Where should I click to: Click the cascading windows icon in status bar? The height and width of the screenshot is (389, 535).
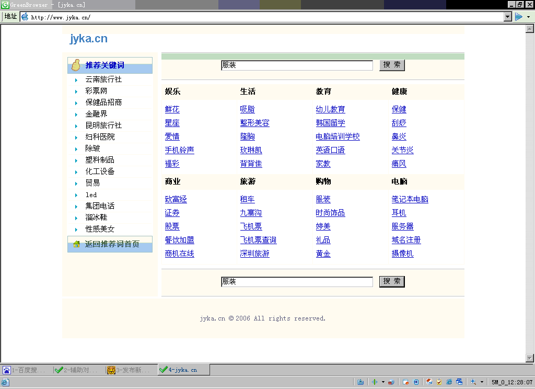tap(459, 382)
